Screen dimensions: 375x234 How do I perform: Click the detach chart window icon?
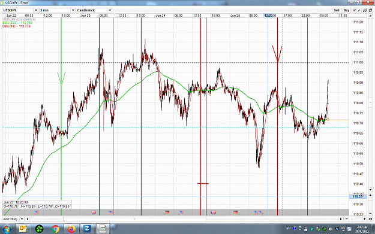pos(370,10)
